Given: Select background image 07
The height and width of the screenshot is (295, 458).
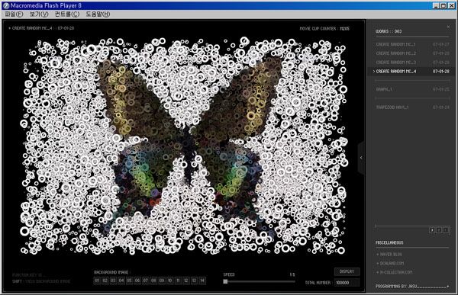Looking at the screenshot, I should coord(146,281).
